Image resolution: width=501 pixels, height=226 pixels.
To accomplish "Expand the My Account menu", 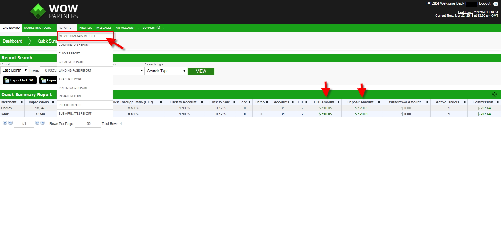I will [x=127, y=28].
